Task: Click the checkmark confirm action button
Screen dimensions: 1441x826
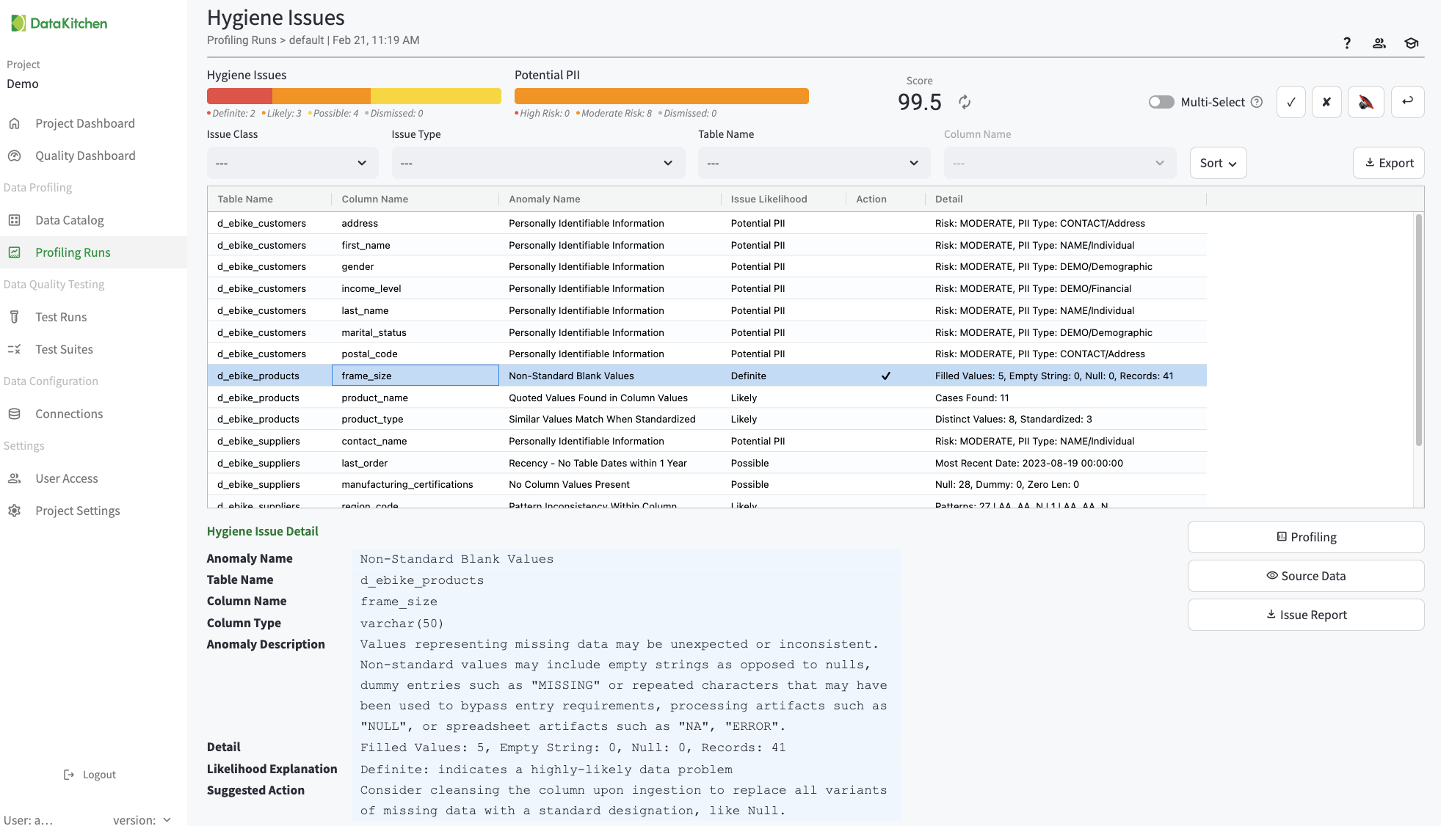Action: coord(1291,102)
